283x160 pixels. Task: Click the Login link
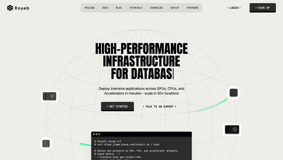[x=234, y=8]
